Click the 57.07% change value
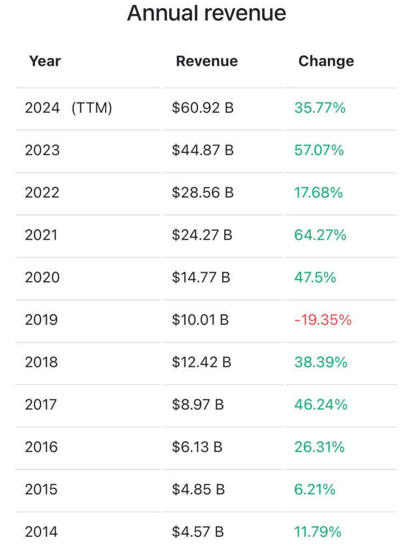The image size is (413, 552). click(x=319, y=150)
